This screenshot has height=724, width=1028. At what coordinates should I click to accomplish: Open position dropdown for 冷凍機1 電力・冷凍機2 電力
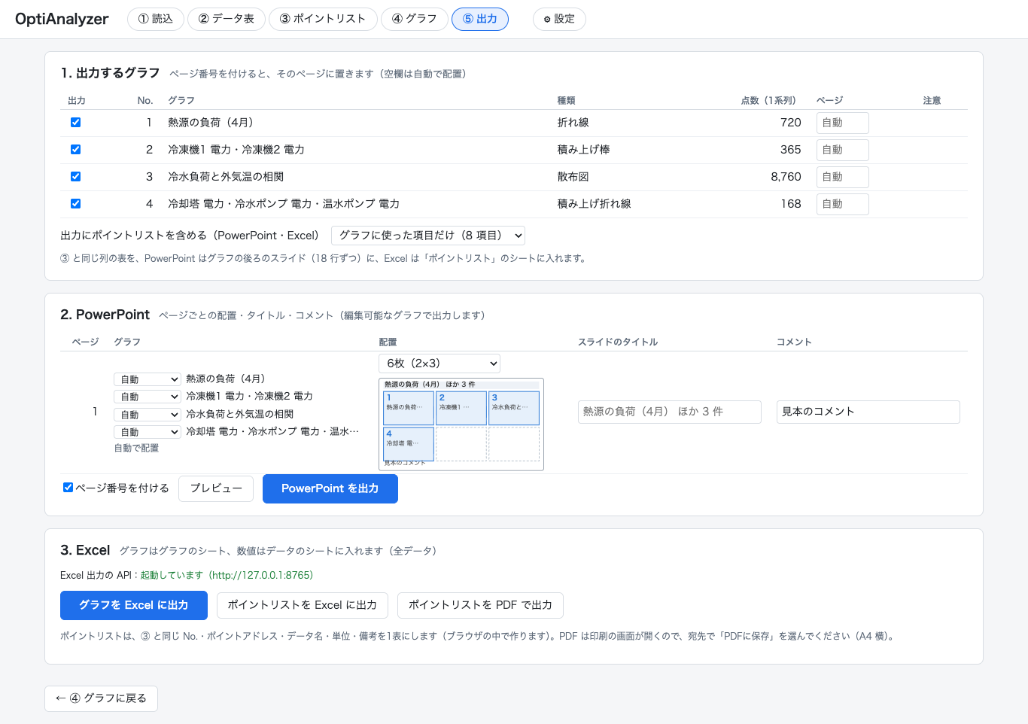[148, 397]
